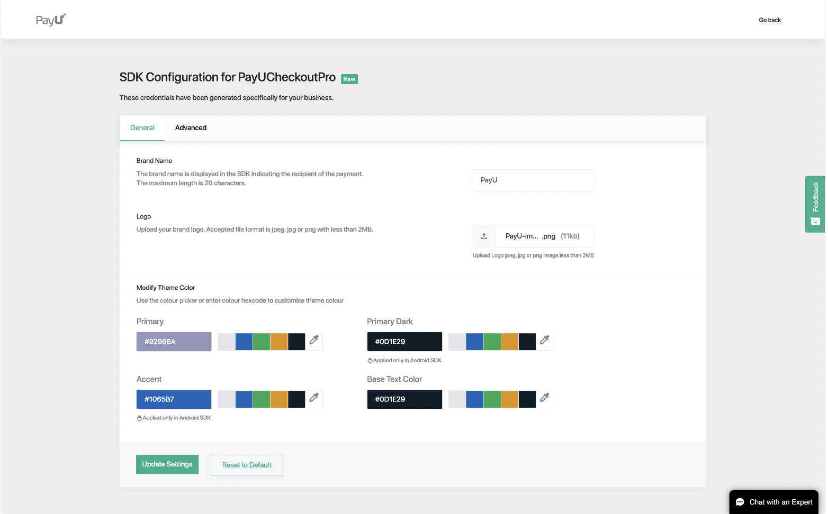Click the chat bubble icon
828x514 pixels.
point(740,502)
